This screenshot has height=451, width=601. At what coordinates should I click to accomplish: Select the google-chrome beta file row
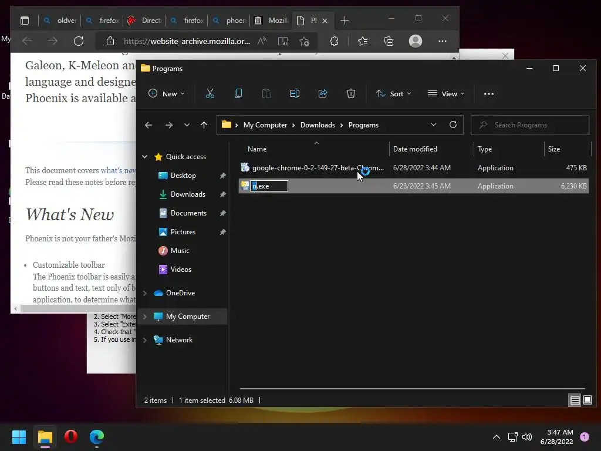414,167
